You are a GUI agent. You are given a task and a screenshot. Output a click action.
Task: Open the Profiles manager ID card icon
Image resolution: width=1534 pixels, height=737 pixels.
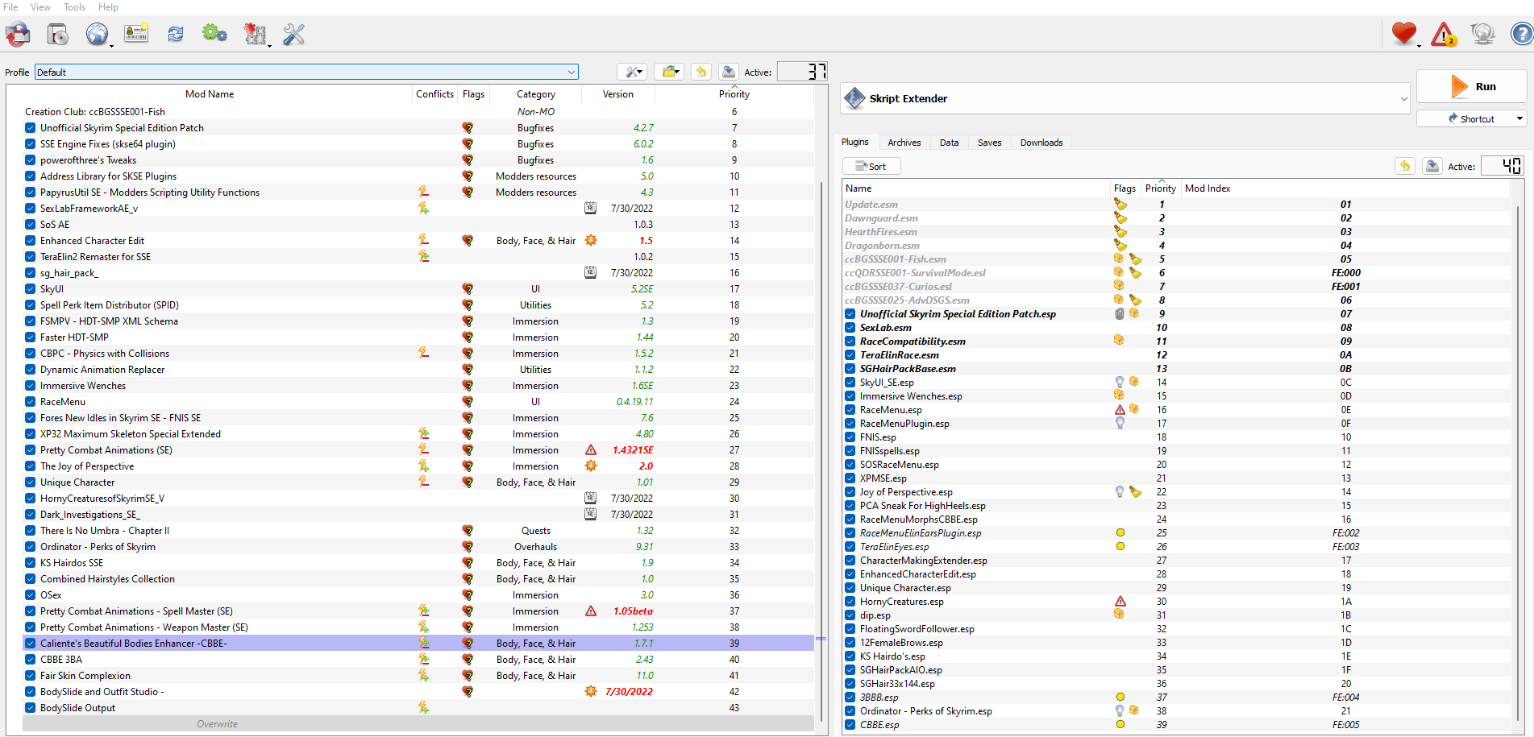click(x=136, y=34)
